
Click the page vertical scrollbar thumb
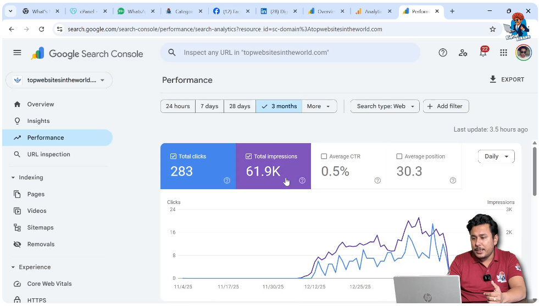[535, 171]
